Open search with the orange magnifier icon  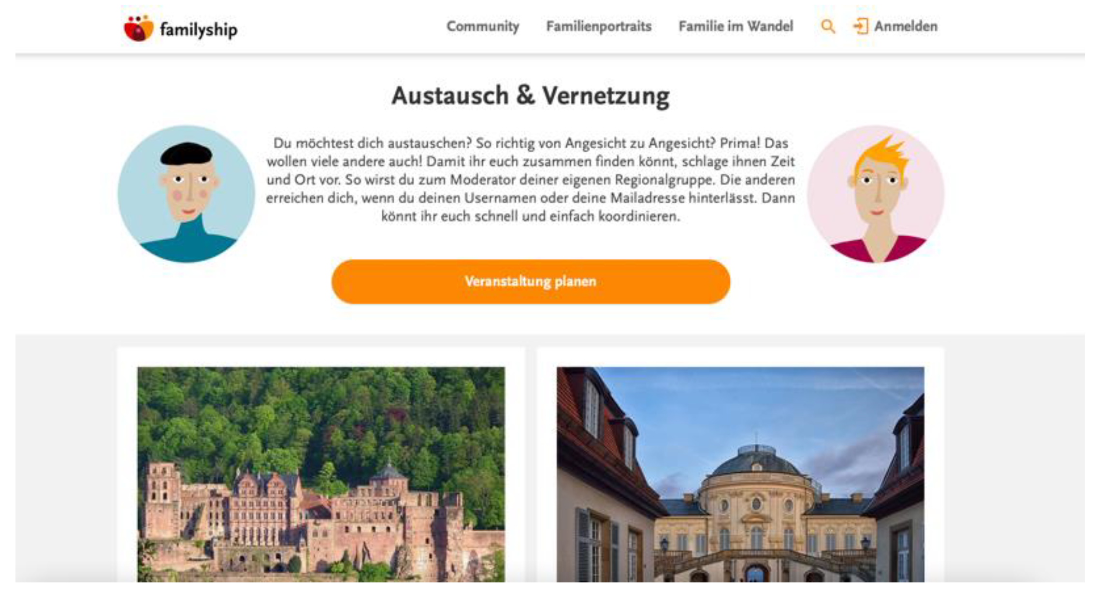pyautogui.click(x=828, y=27)
